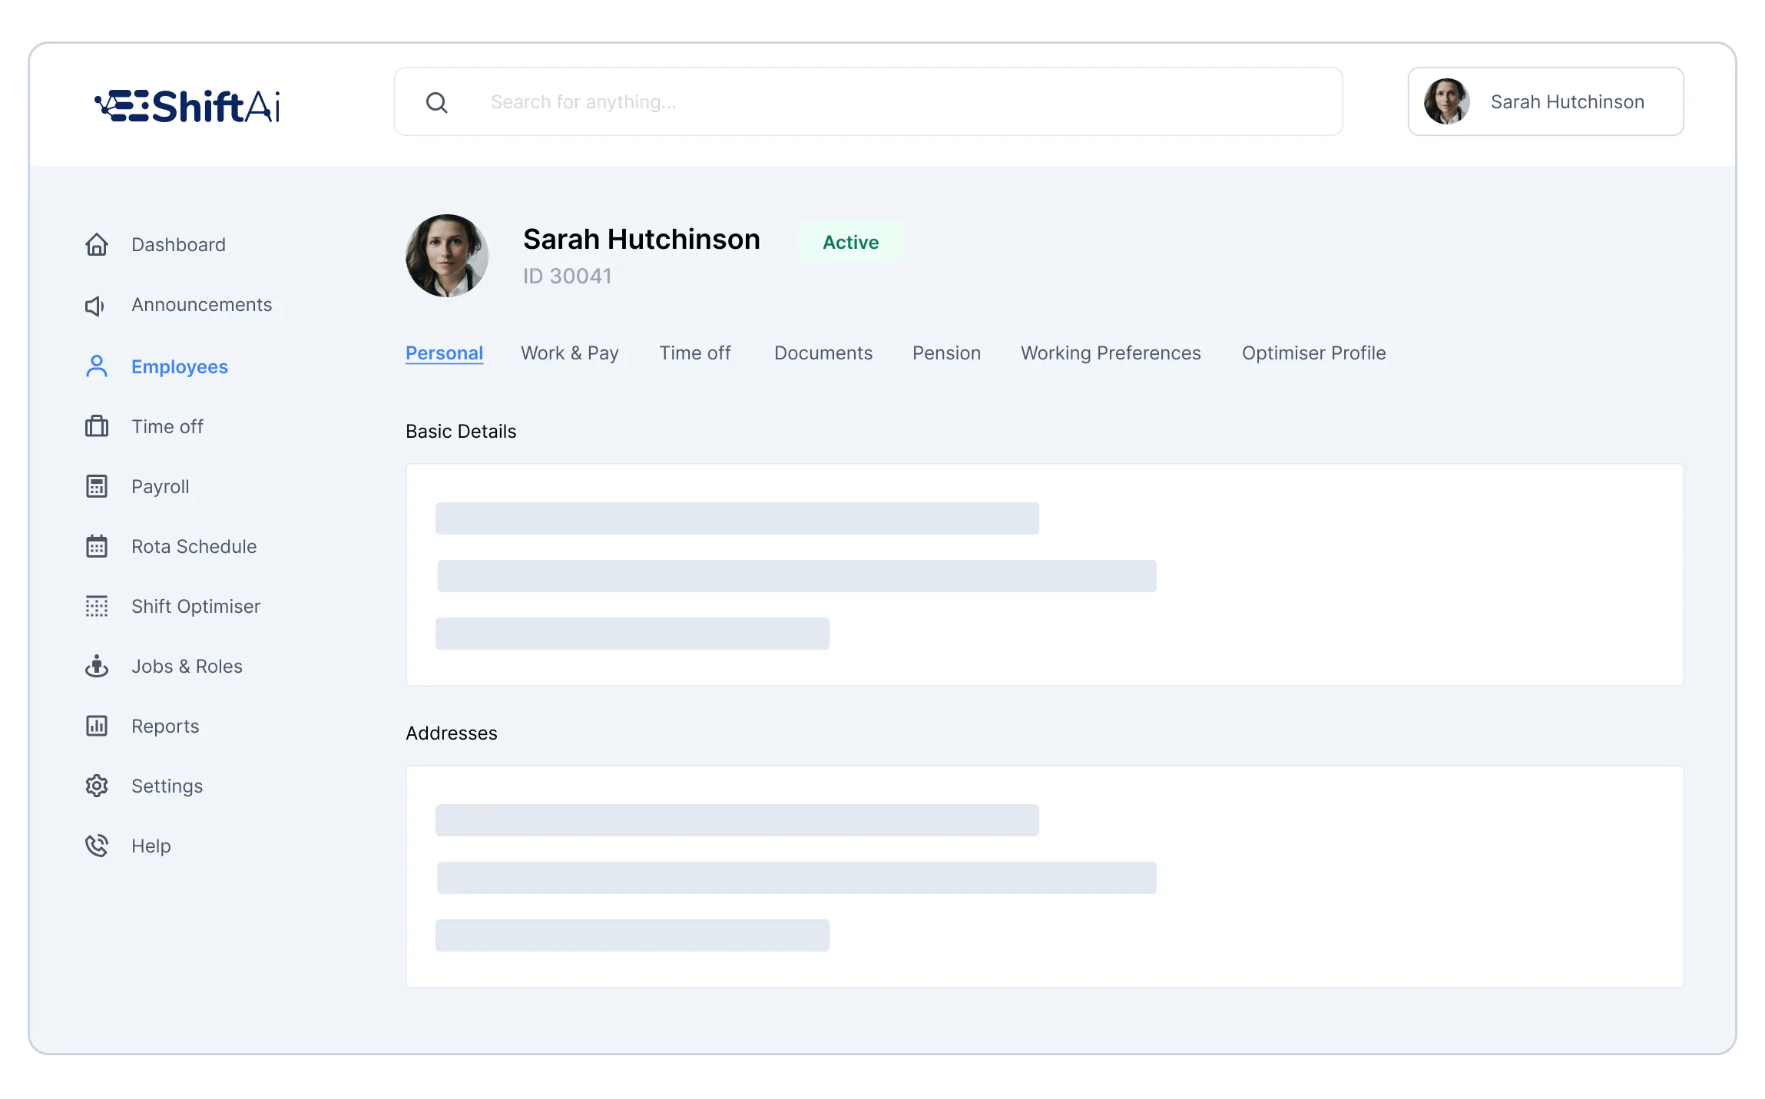Click the Payroll calculator icon
1765x1099 pixels.
point(97,486)
